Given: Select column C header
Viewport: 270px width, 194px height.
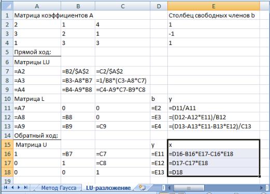Looking at the screenshot, I should click(x=122, y=6).
